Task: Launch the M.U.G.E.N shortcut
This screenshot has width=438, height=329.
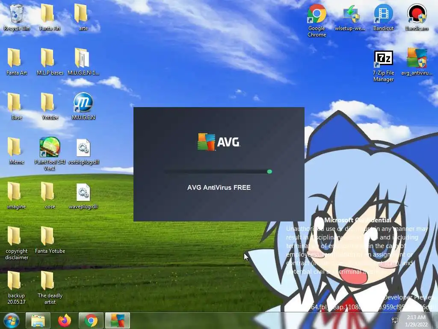Action: tap(83, 106)
